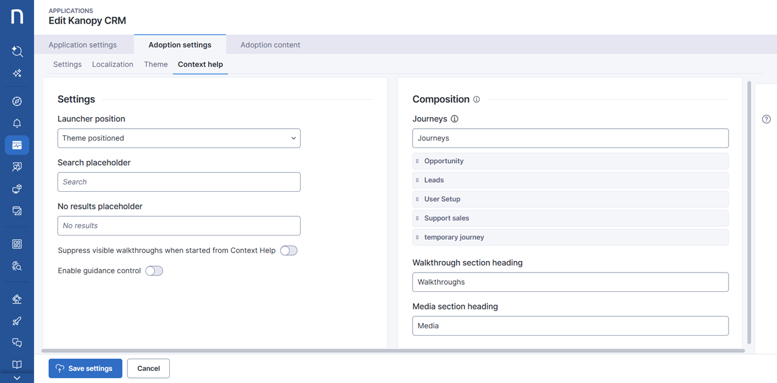Open notifications bell icon
The image size is (777, 383).
tap(17, 123)
